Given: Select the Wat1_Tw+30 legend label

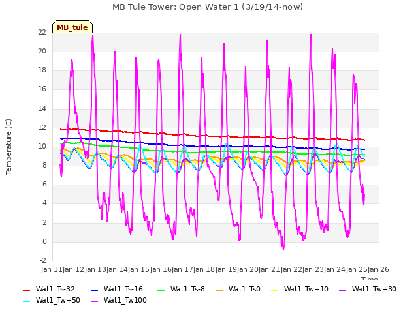Looking at the screenshot, I should (374, 290).
